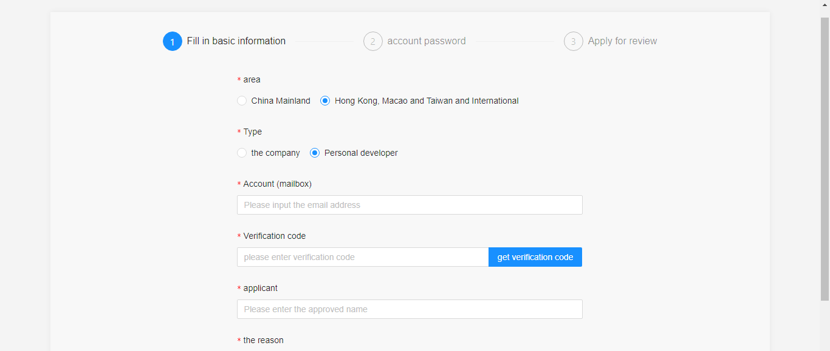
Task: Click the email address input field
Action: click(x=410, y=205)
